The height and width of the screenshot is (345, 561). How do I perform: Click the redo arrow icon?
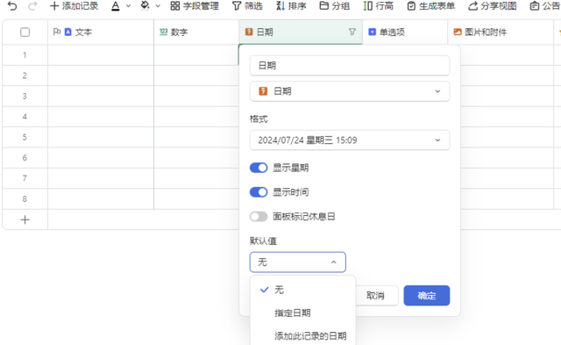[32, 6]
